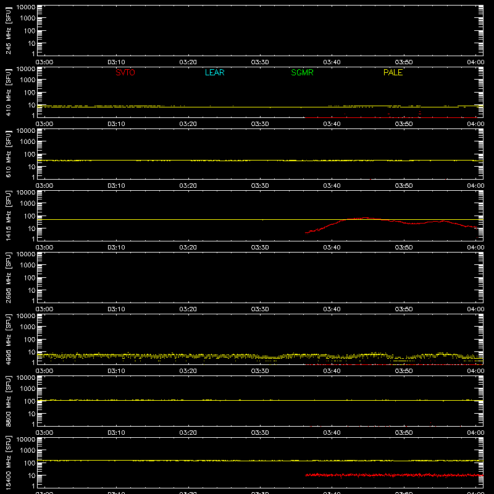Click the 1000 tick on 2695 MHz axis
Image resolution: width=494 pixels, height=494 pixels.
pyautogui.click(x=28, y=266)
